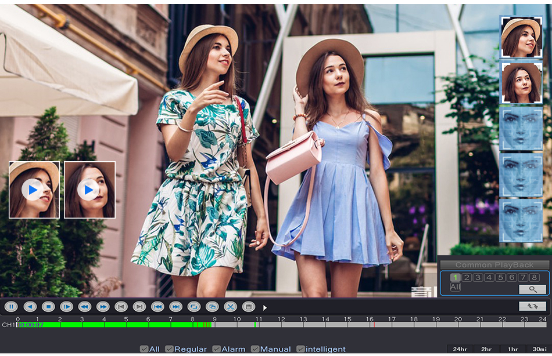Screen dimensions: 552x356
Task: Click the save backup disk icon
Action: tap(248, 306)
